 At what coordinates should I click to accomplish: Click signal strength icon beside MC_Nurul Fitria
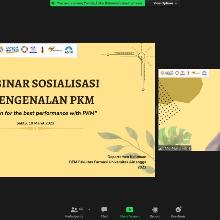pos(161,148)
